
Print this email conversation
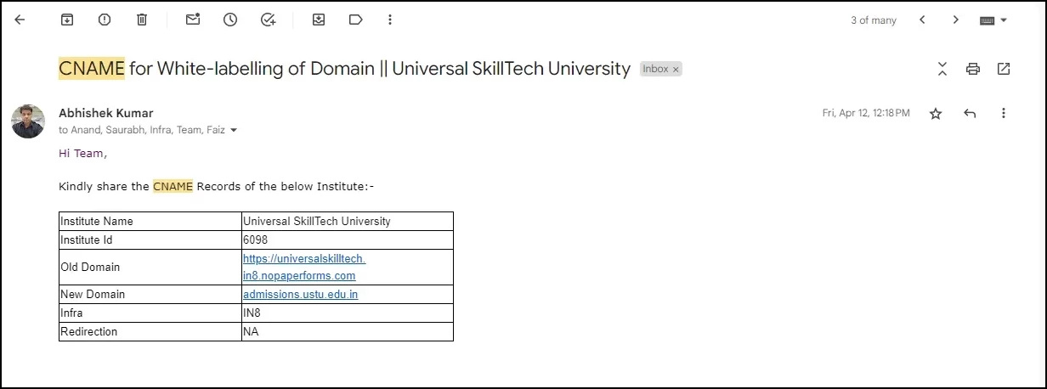(973, 69)
